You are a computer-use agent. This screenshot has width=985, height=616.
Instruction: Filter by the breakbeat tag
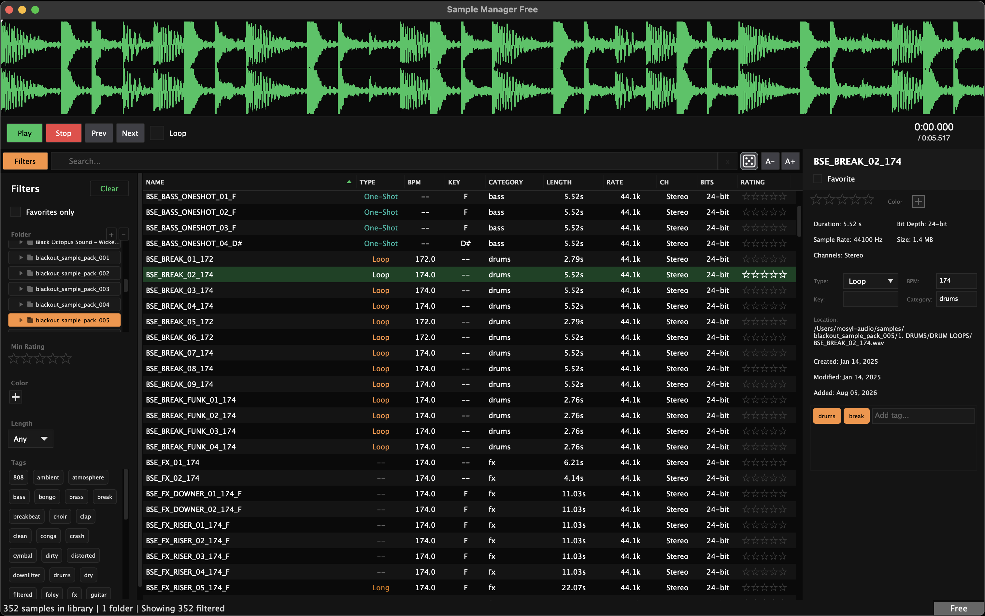(26, 516)
